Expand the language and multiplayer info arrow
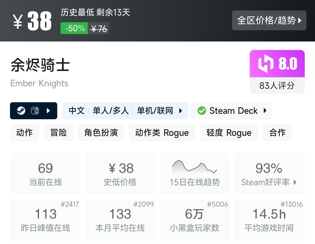The image size is (315, 244). click(180, 110)
